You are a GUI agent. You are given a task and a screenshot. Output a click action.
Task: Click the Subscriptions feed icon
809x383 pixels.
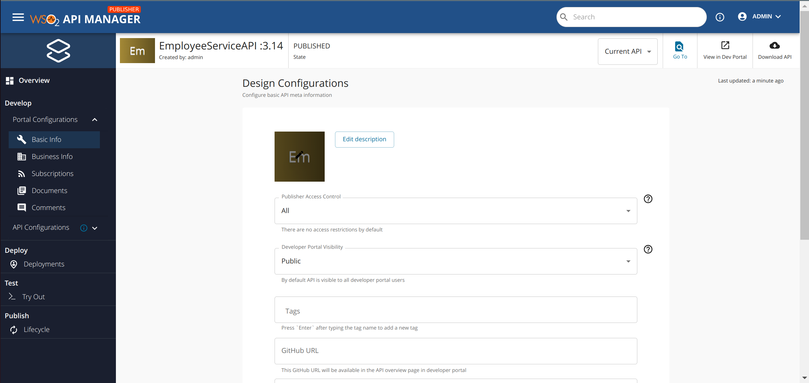[x=21, y=174]
